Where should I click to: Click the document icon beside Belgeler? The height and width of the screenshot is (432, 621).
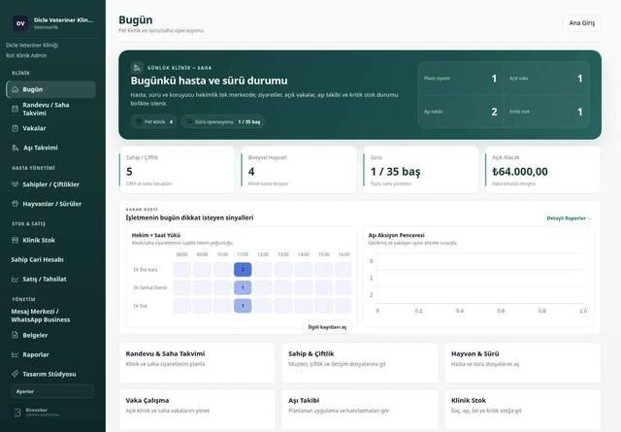16,335
